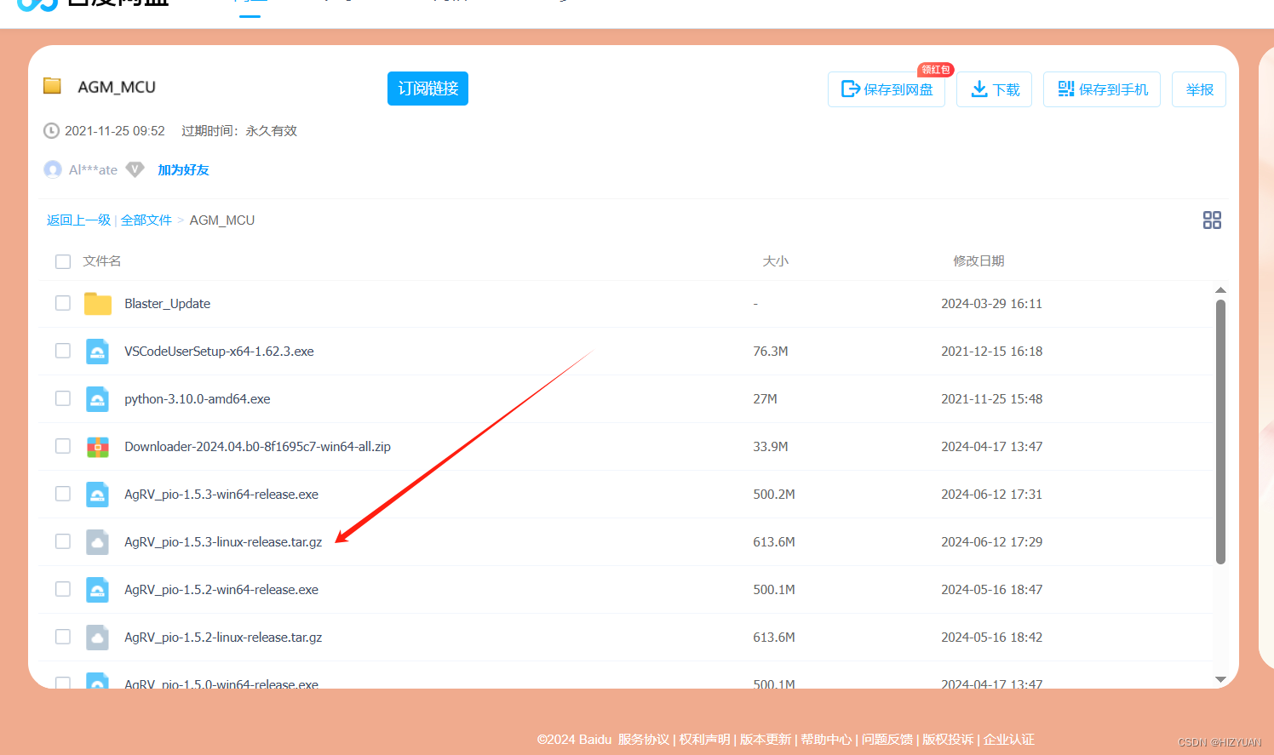
Task: Click the 举报 report button
Action: pos(1199,89)
